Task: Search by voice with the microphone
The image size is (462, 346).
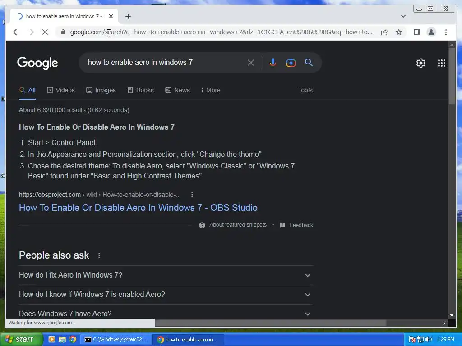Action: pyautogui.click(x=273, y=63)
